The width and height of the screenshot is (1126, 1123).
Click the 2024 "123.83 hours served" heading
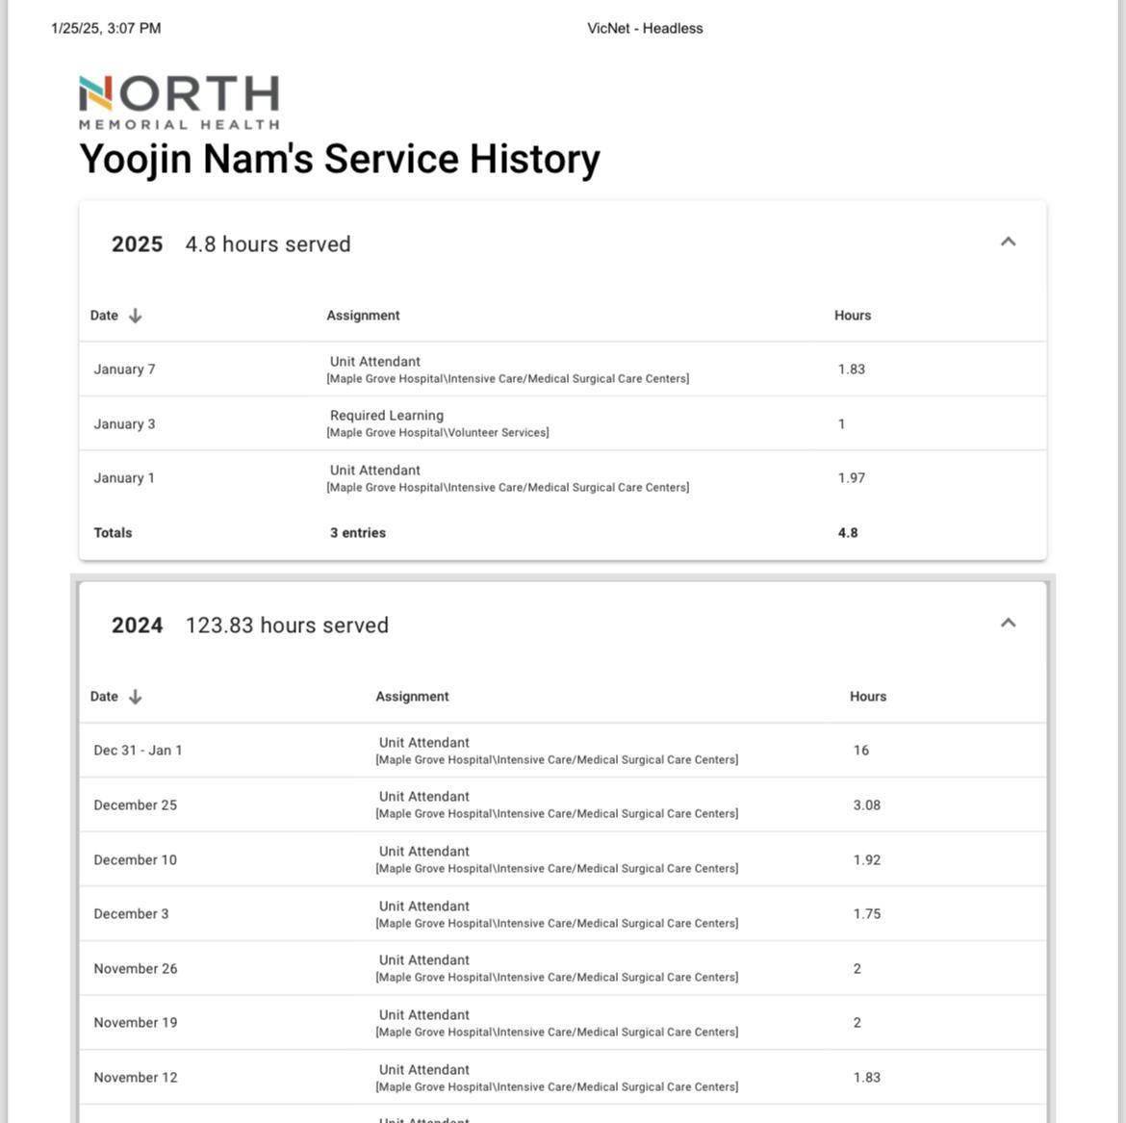(287, 625)
